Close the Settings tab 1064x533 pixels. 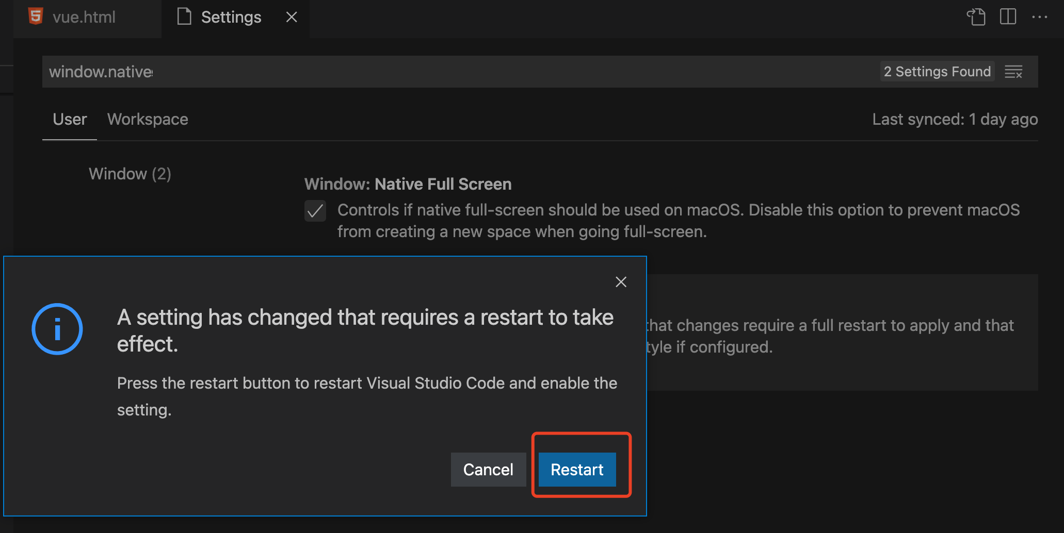[x=292, y=18]
